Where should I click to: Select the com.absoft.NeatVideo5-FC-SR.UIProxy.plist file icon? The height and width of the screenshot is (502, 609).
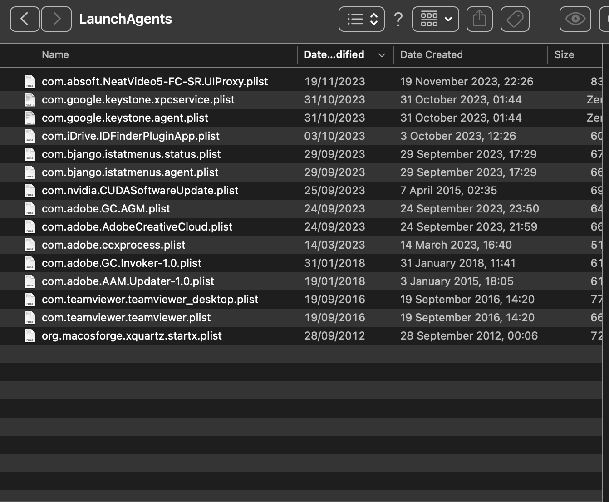(x=30, y=82)
